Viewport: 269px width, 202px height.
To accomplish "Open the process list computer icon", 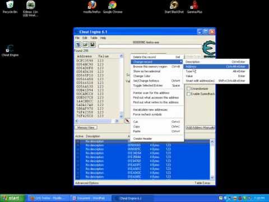I will (x=78, y=44).
